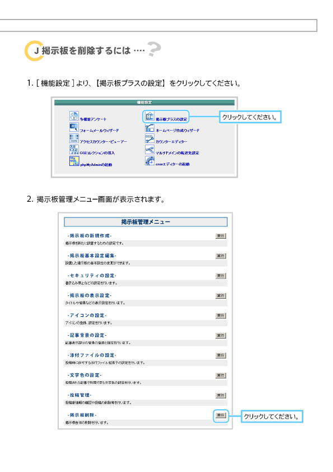Click the cronエディターの起動 text link
The image size is (333, 472).
click(x=172, y=164)
